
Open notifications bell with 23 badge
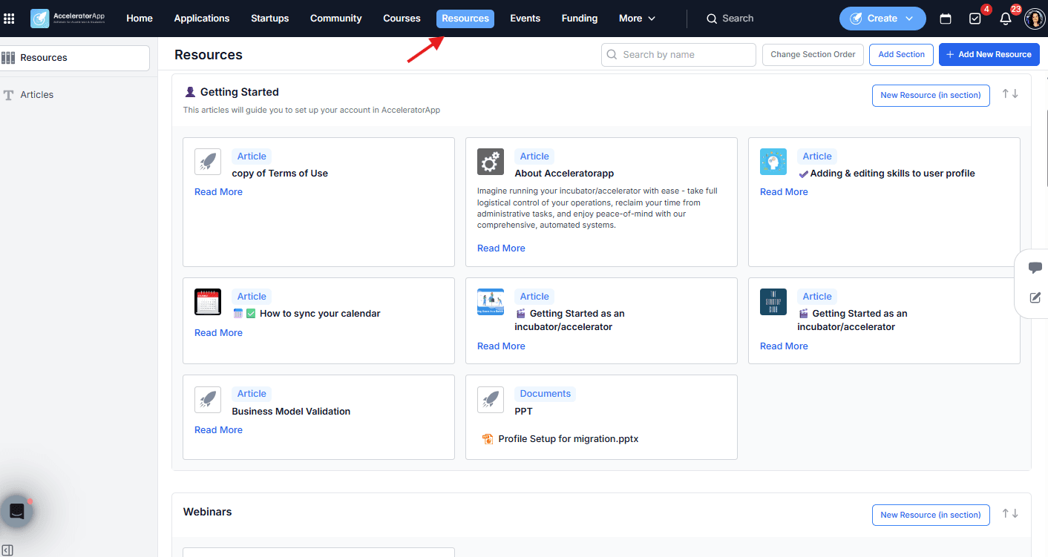tap(1006, 19)
